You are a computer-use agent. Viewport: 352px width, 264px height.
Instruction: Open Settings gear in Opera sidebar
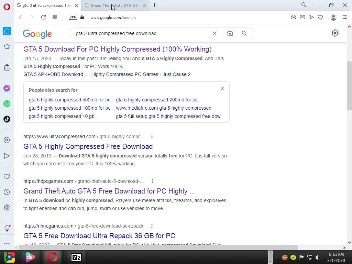7,207
